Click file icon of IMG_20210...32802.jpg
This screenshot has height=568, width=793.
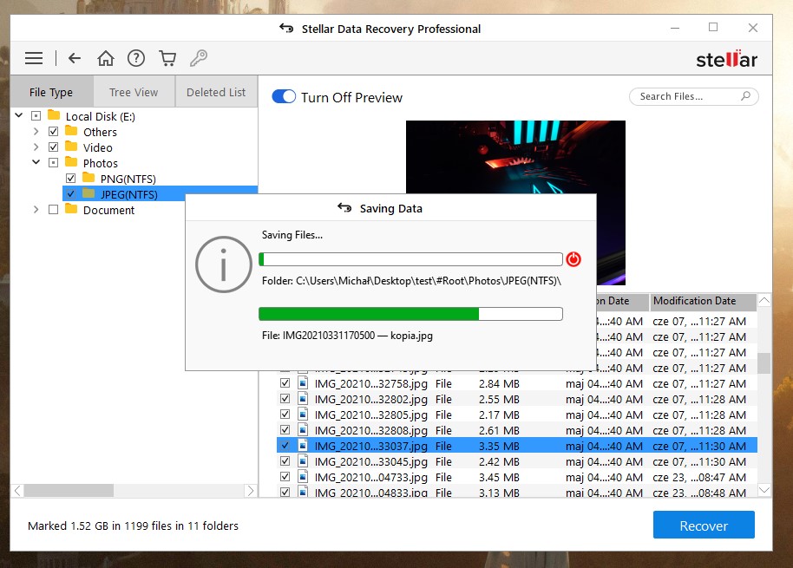pos(303,399)
